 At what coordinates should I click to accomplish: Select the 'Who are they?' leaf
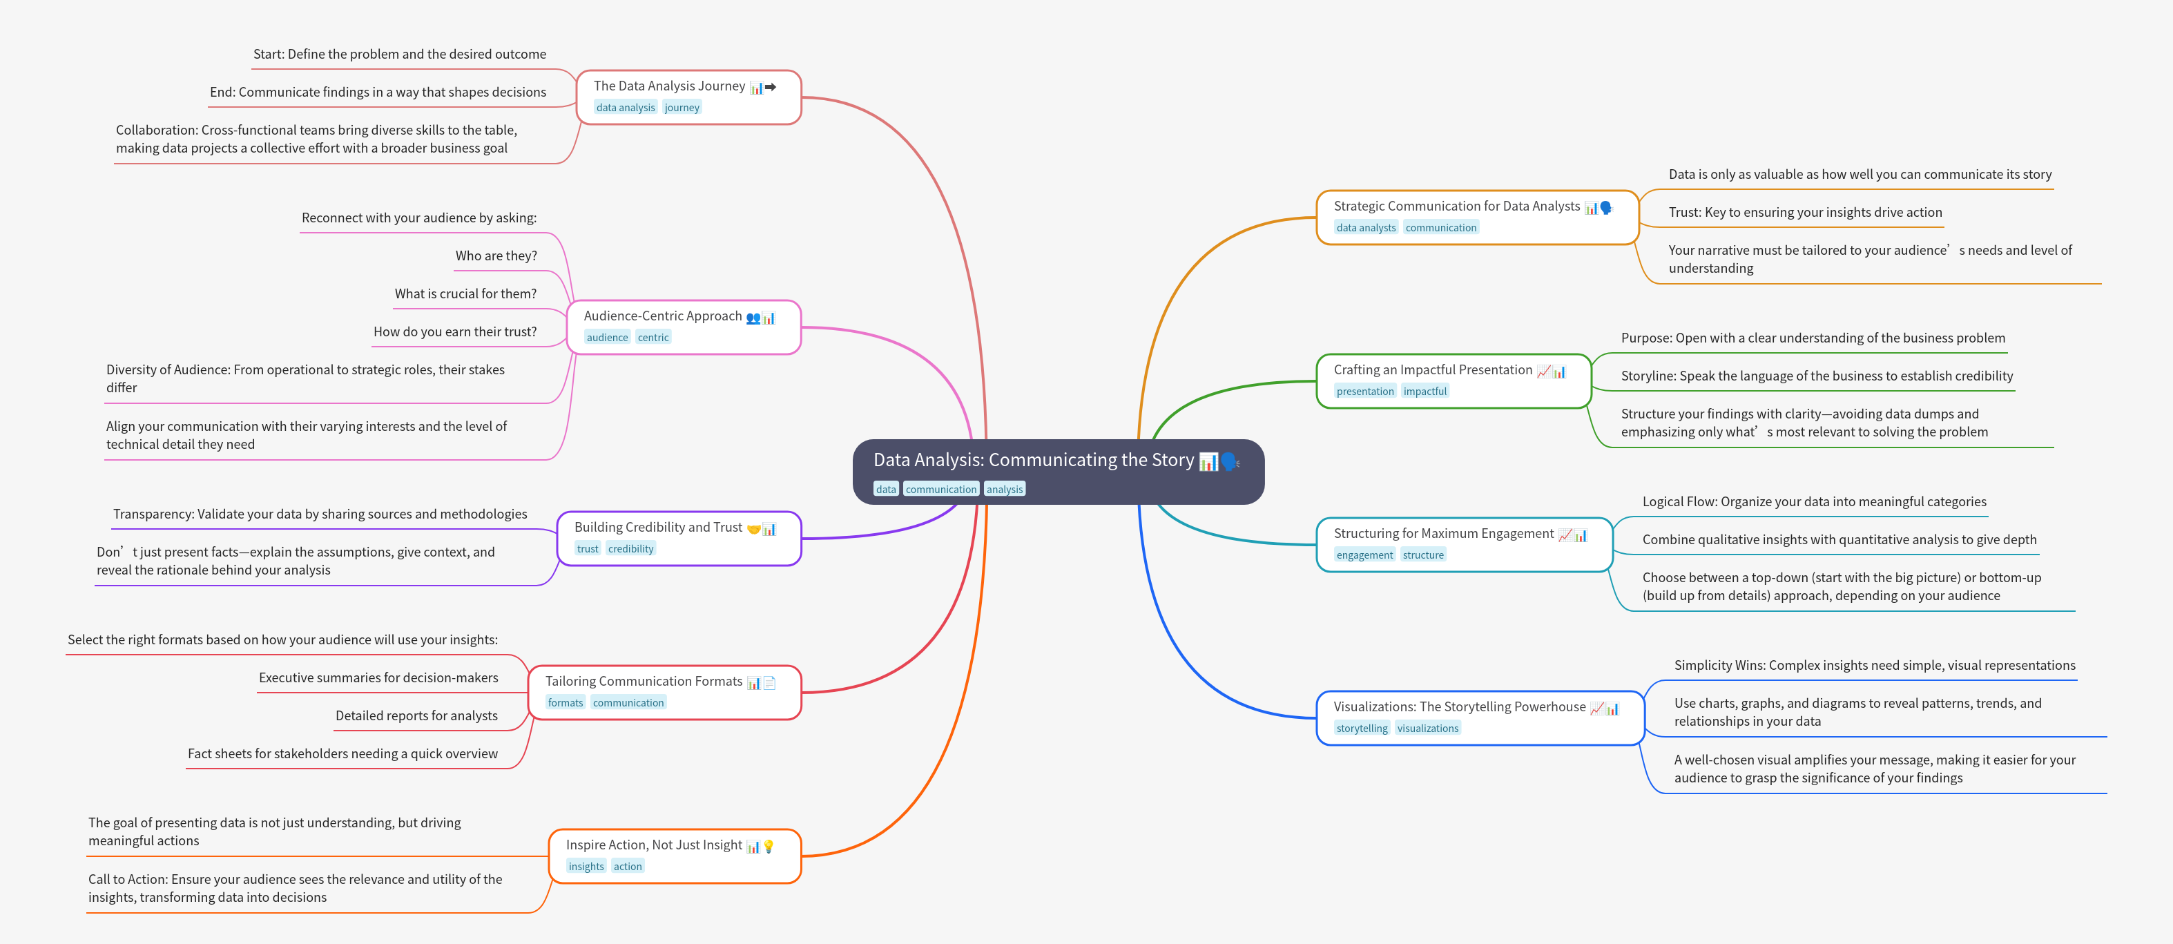pos(496,256)
